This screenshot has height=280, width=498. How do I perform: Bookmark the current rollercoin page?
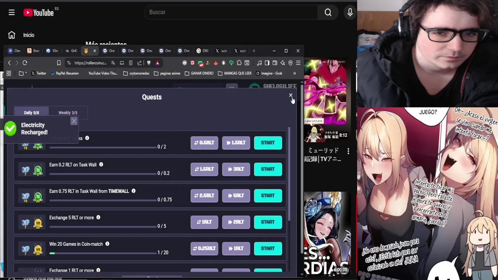59,63
